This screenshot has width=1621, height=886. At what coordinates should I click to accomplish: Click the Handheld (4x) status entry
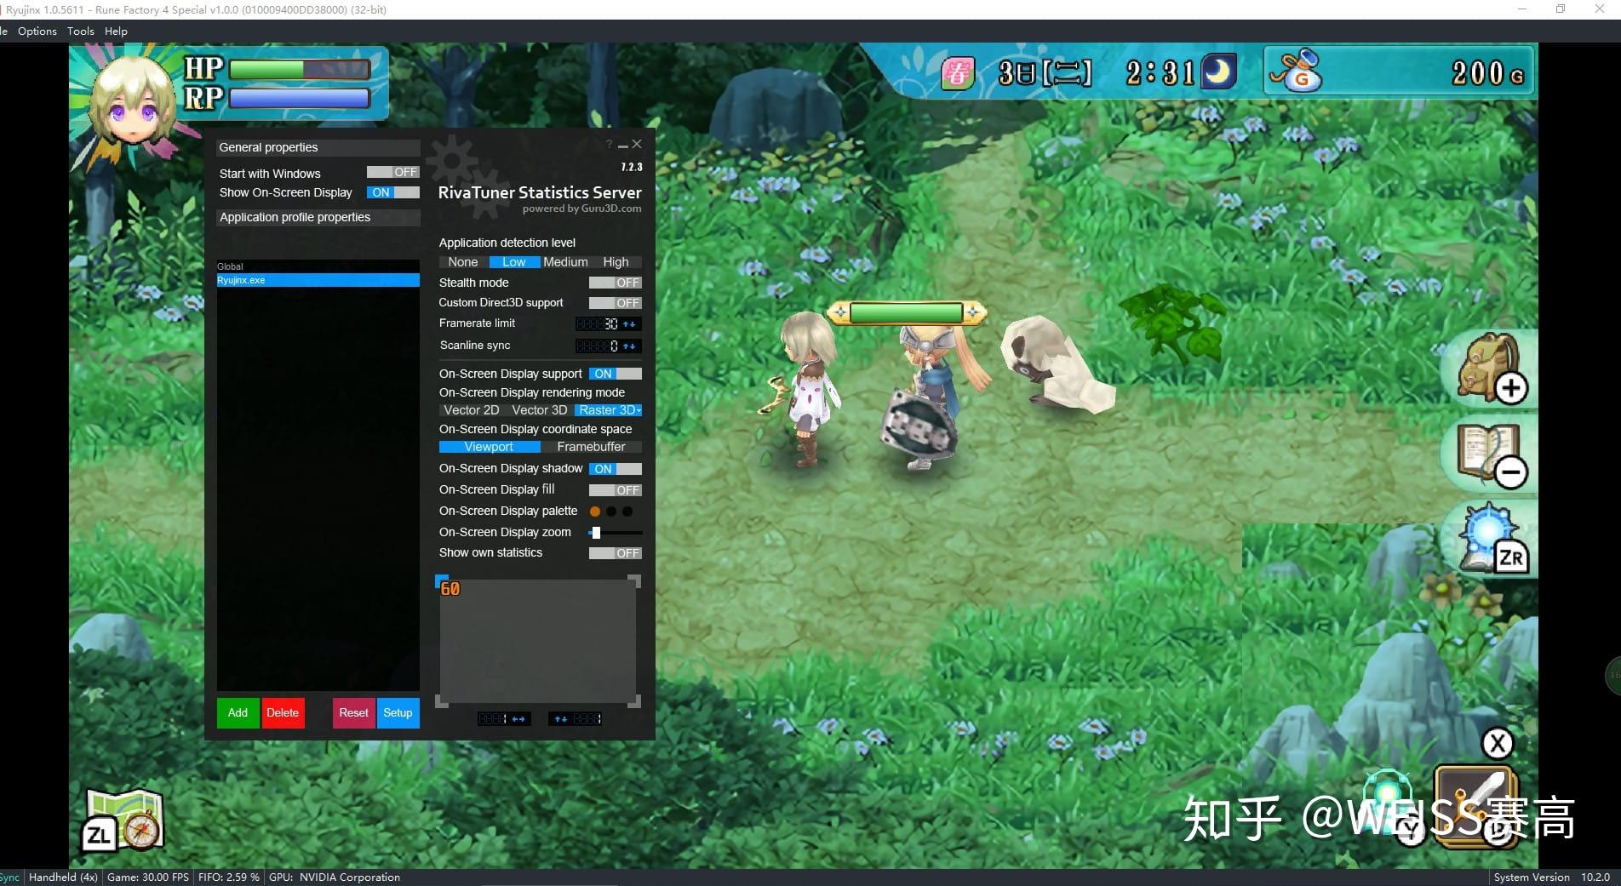63,877
